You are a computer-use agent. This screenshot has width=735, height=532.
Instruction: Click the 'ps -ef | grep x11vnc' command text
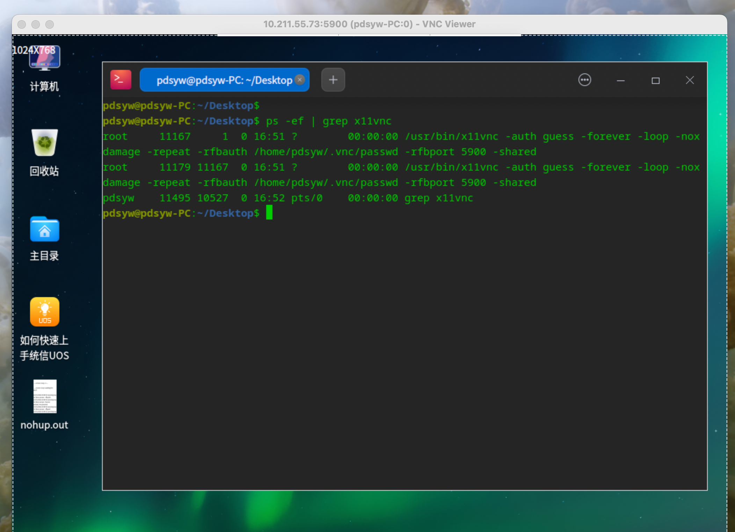pos(328,121)
